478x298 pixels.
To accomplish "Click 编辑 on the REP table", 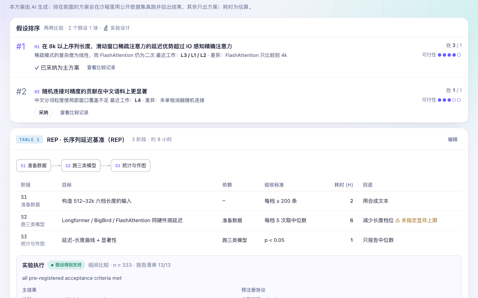I will pyautogui.click(x=453, y=140).
